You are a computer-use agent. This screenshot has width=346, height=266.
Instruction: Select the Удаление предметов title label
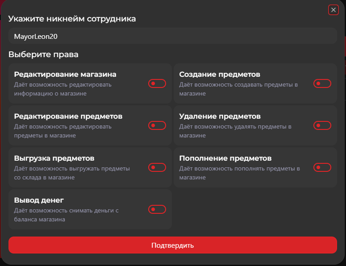220,116
